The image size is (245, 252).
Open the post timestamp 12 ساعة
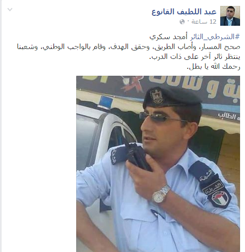tap(204, 22)
